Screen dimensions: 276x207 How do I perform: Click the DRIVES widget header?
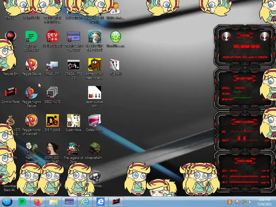coord(245,161)
